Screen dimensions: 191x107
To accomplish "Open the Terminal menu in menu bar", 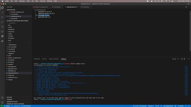I will (x=42, y=1).
